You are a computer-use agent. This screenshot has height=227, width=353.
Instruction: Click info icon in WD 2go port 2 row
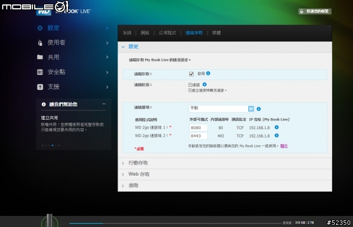[277, 135]
